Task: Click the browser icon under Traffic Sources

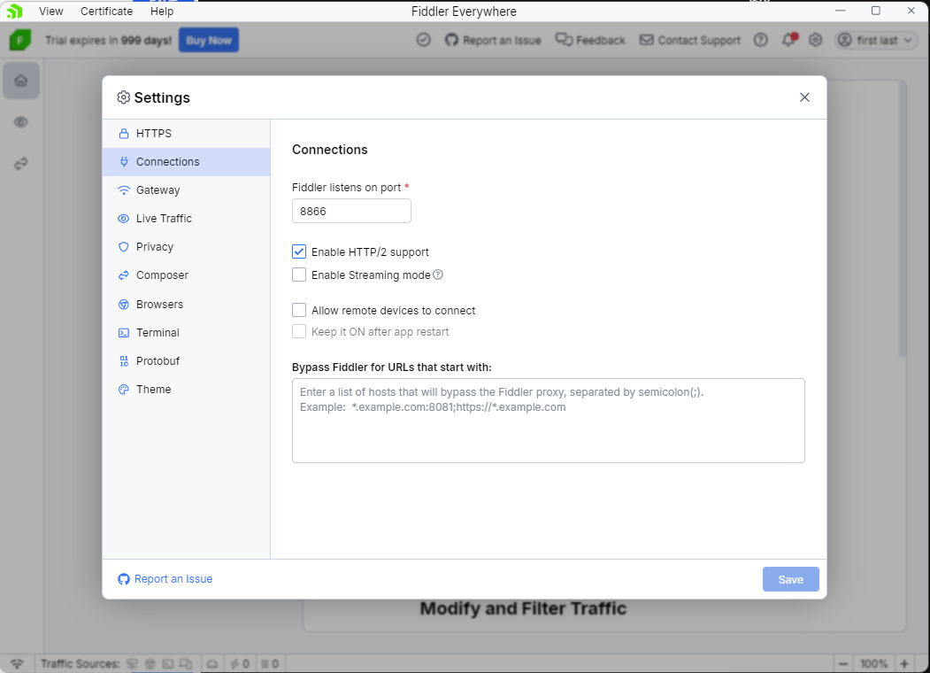Action: (150, 663)
